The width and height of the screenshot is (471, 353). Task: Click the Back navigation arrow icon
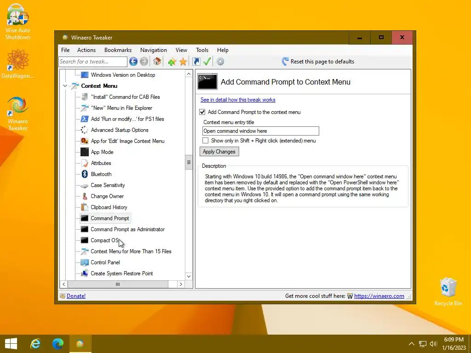(133, 62)
